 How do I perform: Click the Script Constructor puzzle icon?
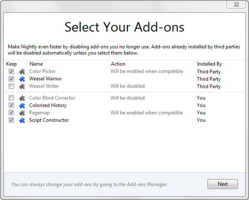[x=22, y=120]
